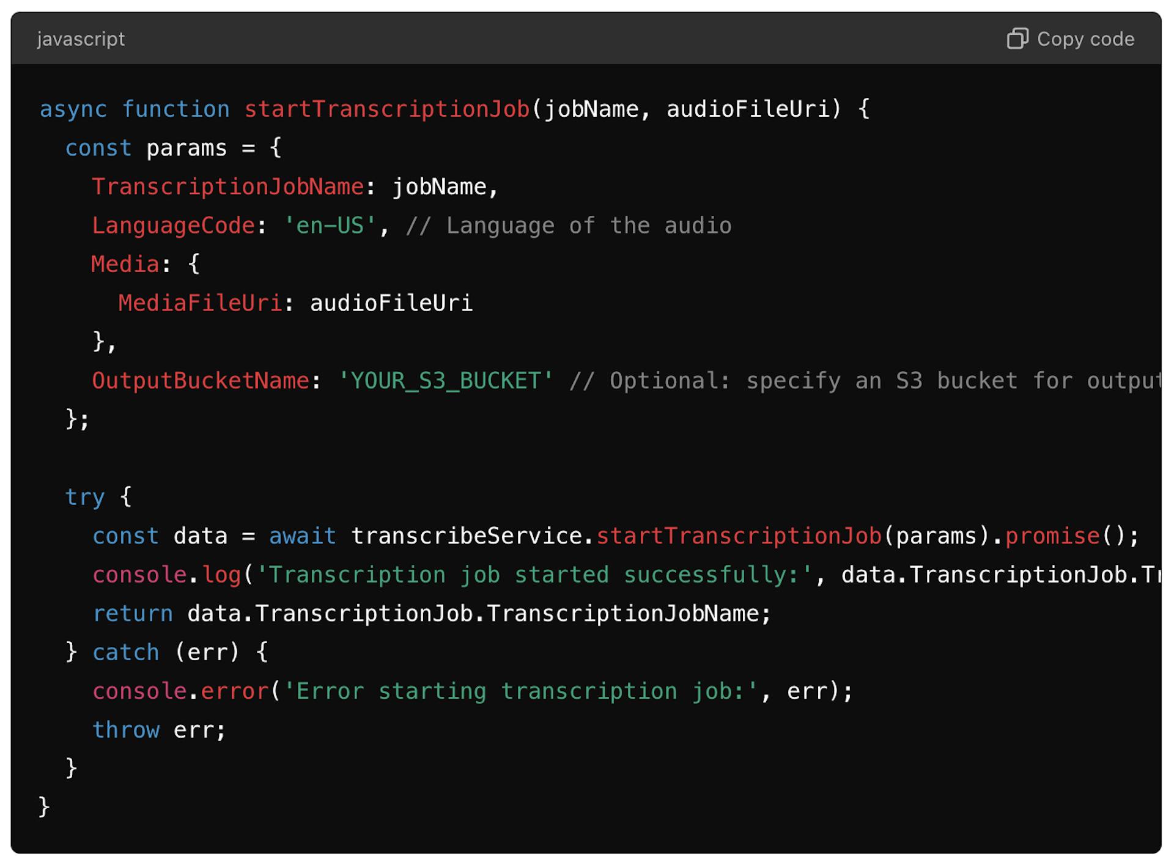Click the async keyword
The width and height of the screenshot is (1174, 862).
[x=73, y=109]
